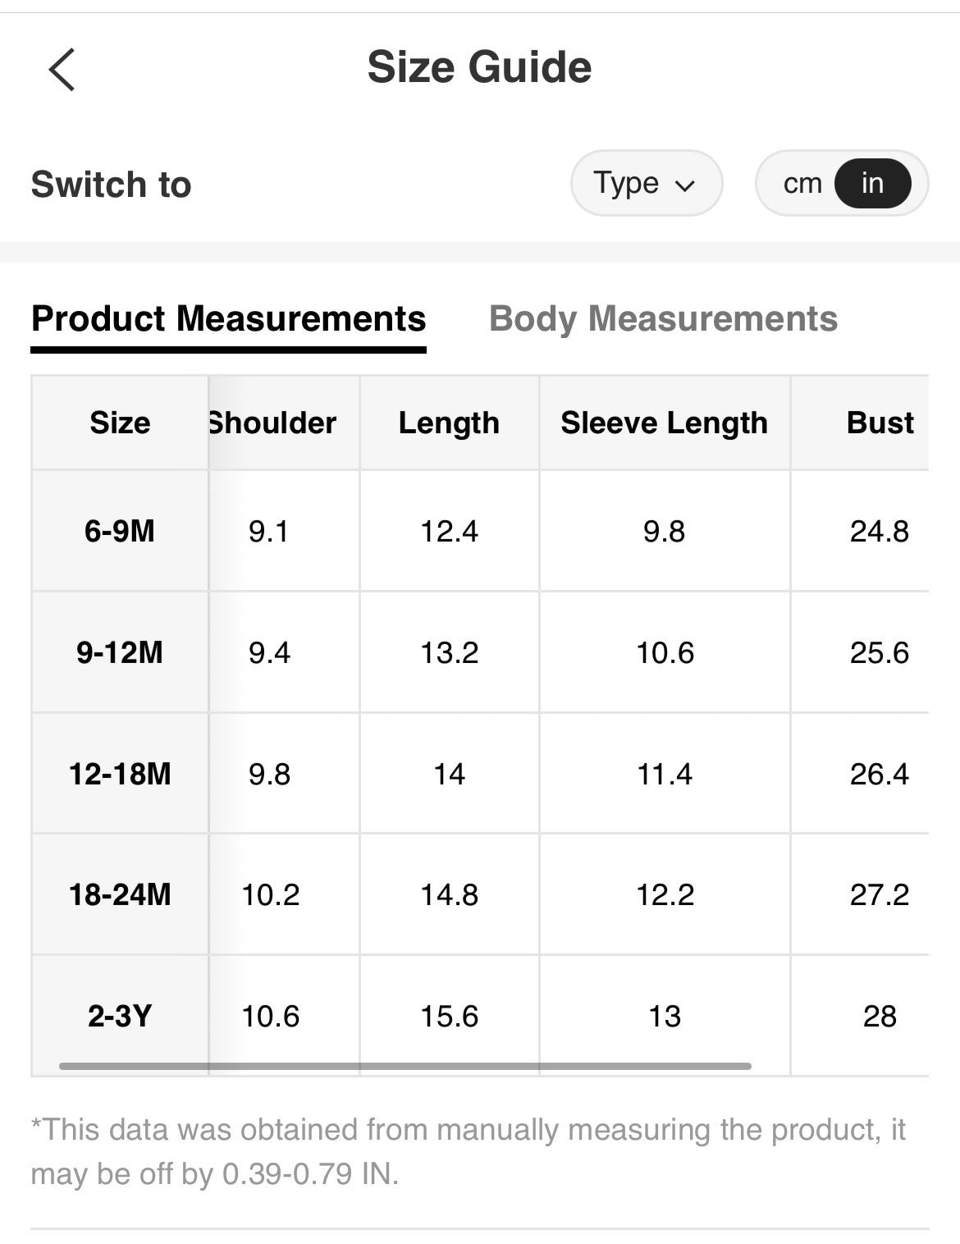Viewport: 960px width, 1244px height.
Task: Click the Size Guide title
Action: [479, 67]
